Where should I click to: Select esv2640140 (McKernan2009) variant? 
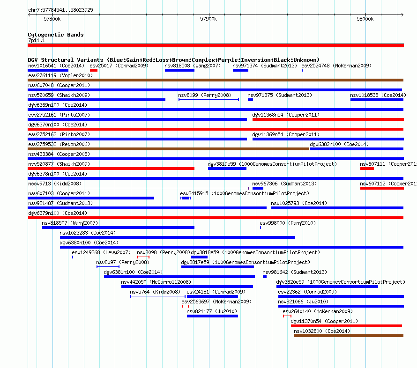287,316
